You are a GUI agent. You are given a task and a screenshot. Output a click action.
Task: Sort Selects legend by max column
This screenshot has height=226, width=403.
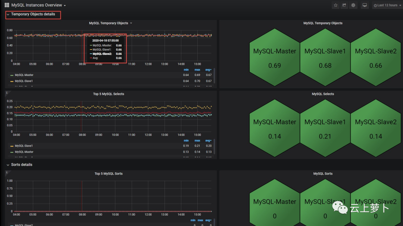pyautogui.click(x=197, y=141)
